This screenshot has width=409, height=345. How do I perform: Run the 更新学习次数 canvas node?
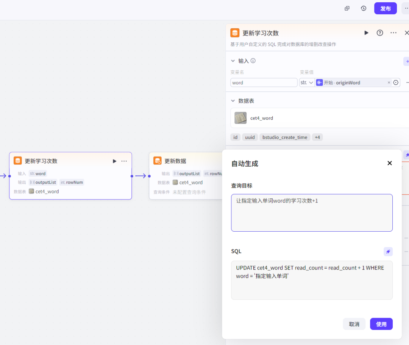114,161
